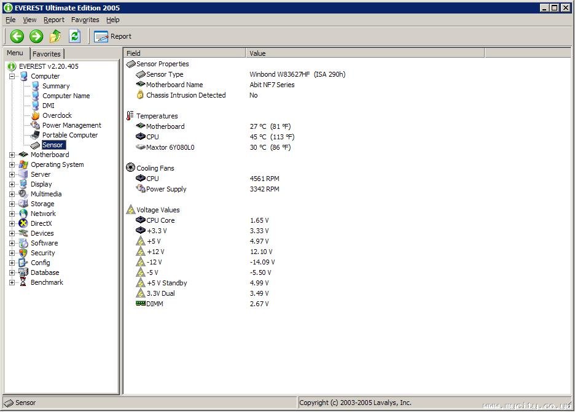Open the View menu
Viewport: 575px width, 413px height.
[x=29, y=20]
